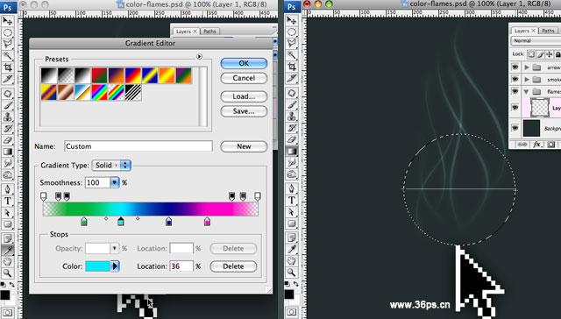Click the Load... button

coord(244,96)
